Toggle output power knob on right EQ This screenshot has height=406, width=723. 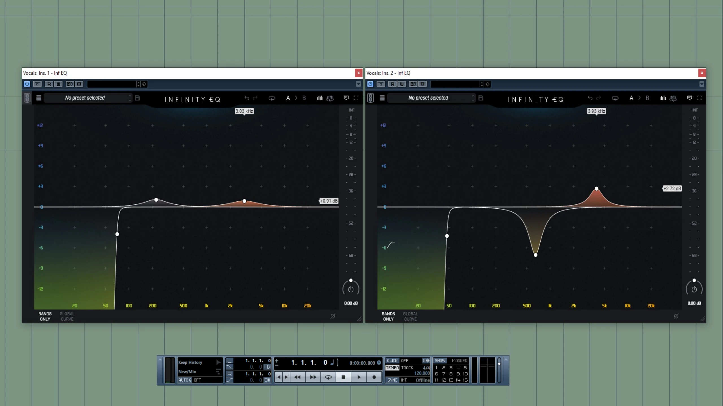tap(694, 289)
